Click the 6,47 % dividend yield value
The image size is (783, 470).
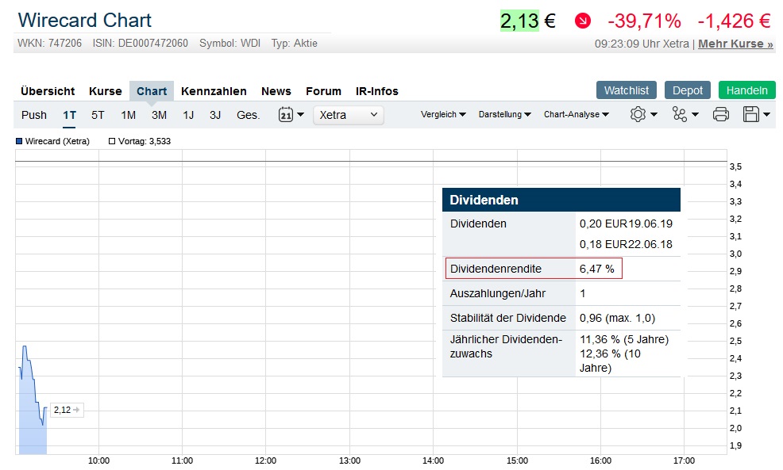click(x=596, y=269)
